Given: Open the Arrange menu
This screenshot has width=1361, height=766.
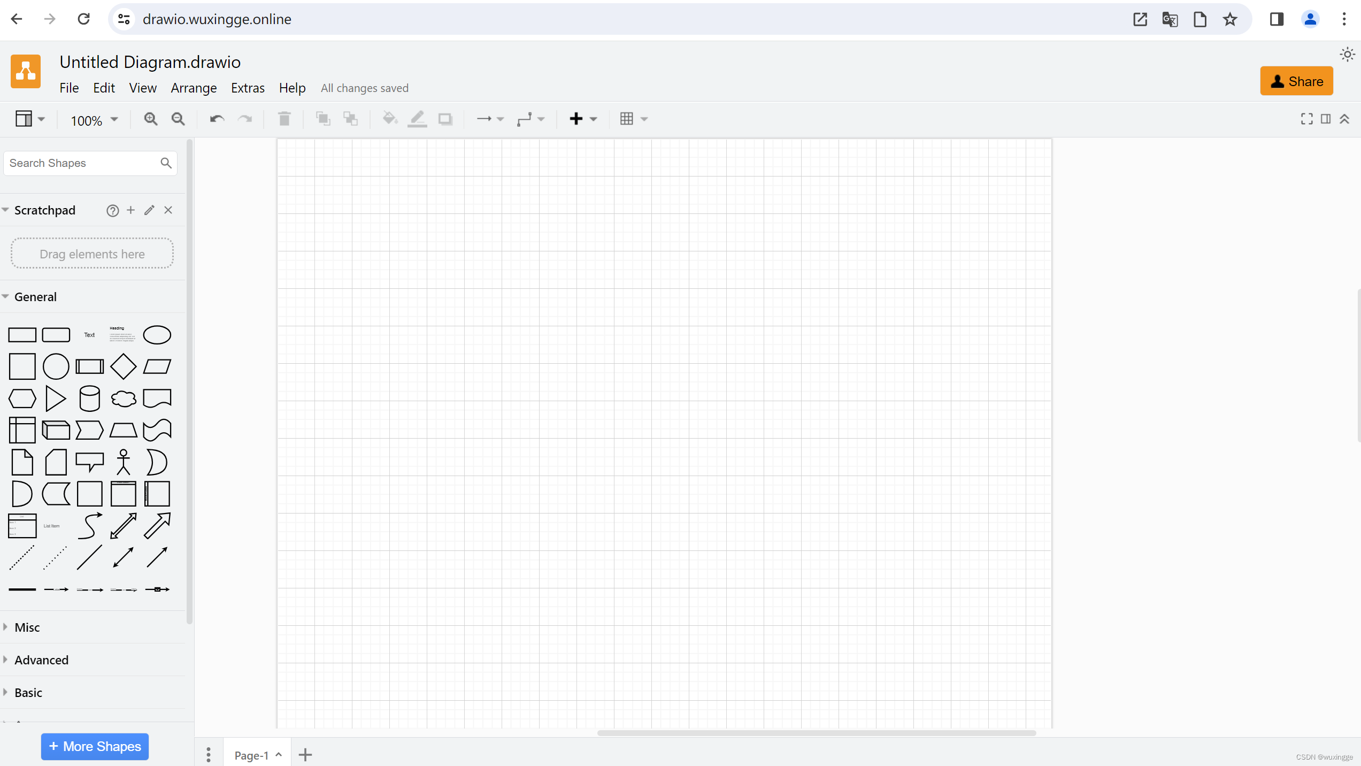Looking at the screenshot, I should tap(193, 87).
